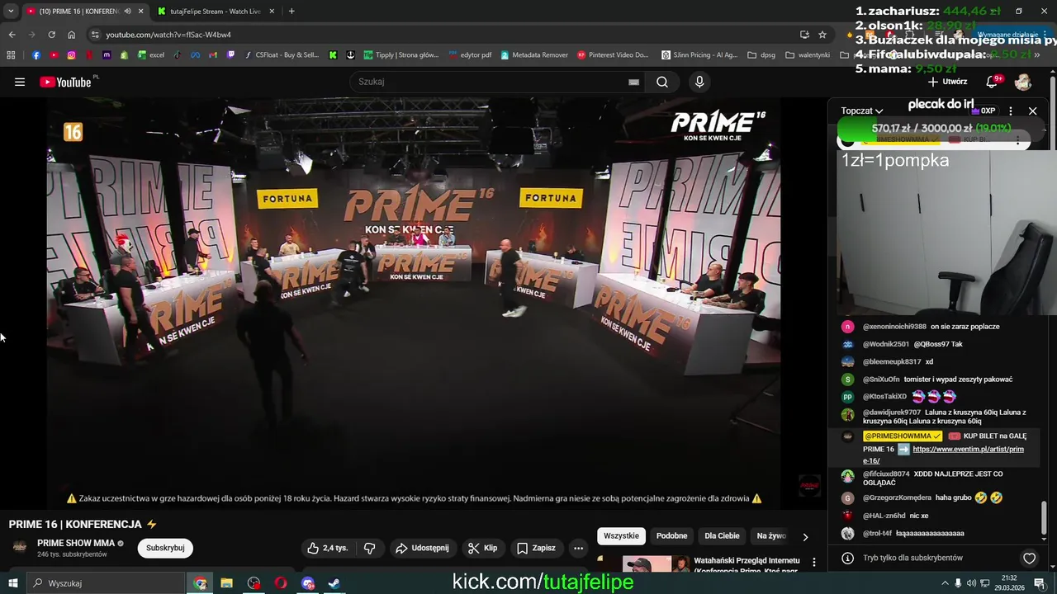Subscribe with the Subskrybuj button

pos(165,548)
